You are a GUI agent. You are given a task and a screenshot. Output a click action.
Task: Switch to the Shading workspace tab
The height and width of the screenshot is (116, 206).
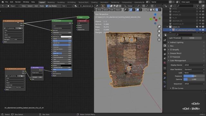pos(94,2)
